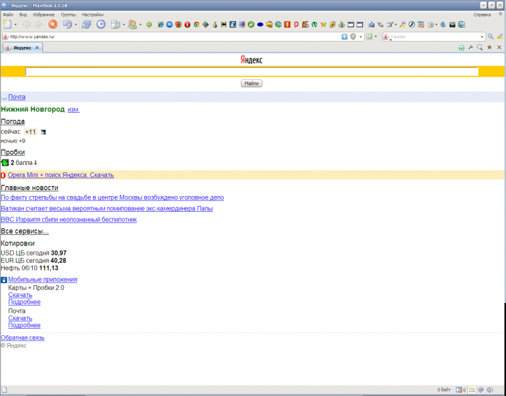This screenshot has width=506, height=396.
Task: Click the Refresh page icon in the toolbar
Action: coord(86,24)
